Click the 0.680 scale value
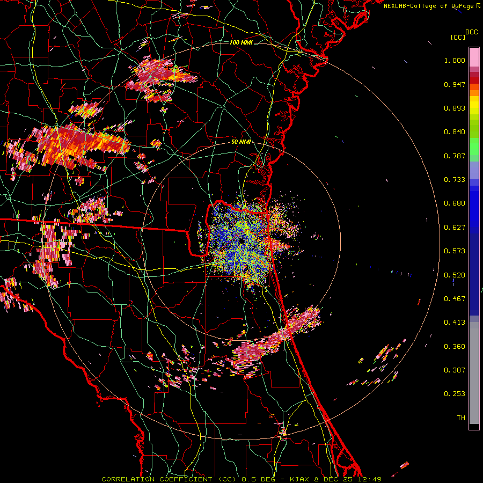 click(x=455, y=203)
